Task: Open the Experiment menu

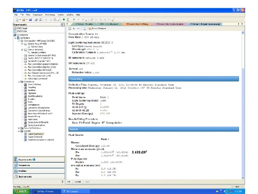Action: click(38, 15)
